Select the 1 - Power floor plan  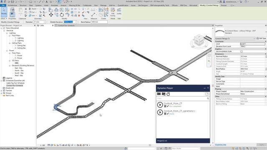[18, 55]
